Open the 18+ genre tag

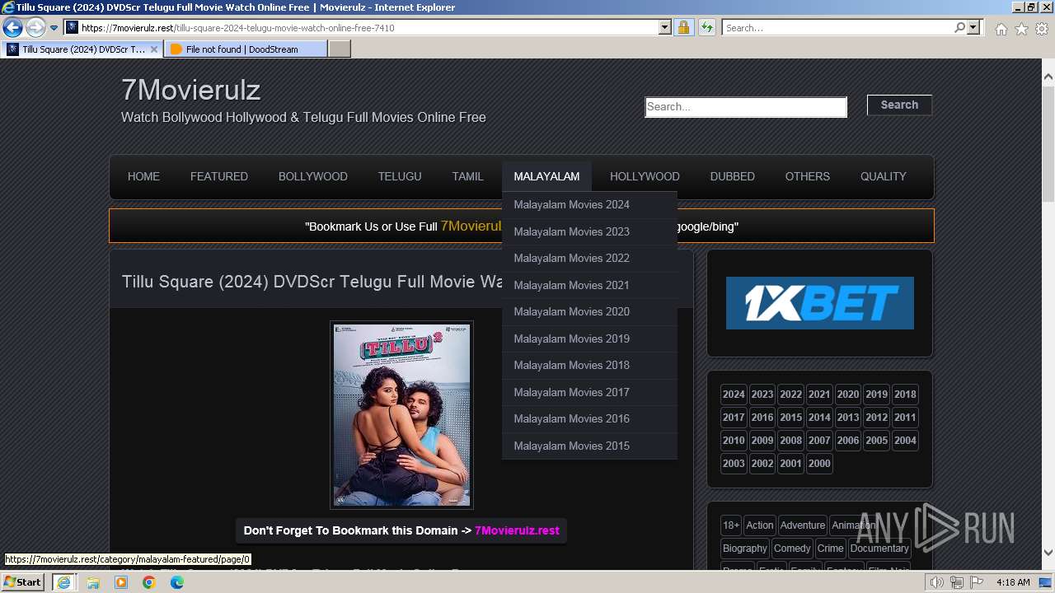(731, 525)
